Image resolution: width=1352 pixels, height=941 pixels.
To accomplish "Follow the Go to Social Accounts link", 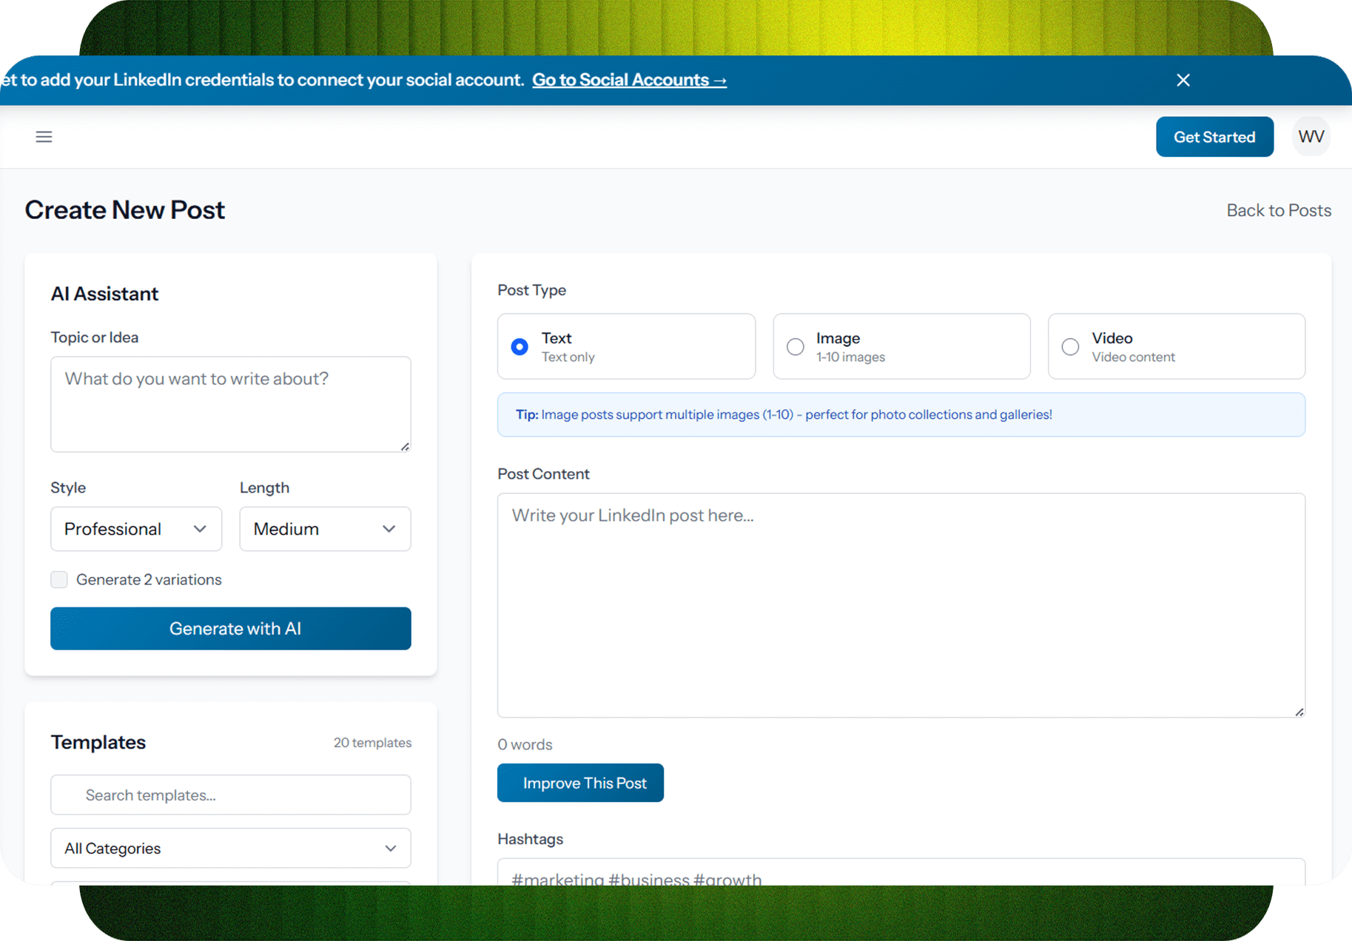I will (x=629, y=80).
